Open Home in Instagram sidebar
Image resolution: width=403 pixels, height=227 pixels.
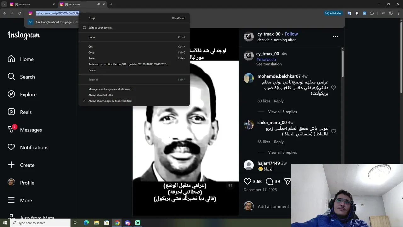pyautogui.click(x=21, y=59)
